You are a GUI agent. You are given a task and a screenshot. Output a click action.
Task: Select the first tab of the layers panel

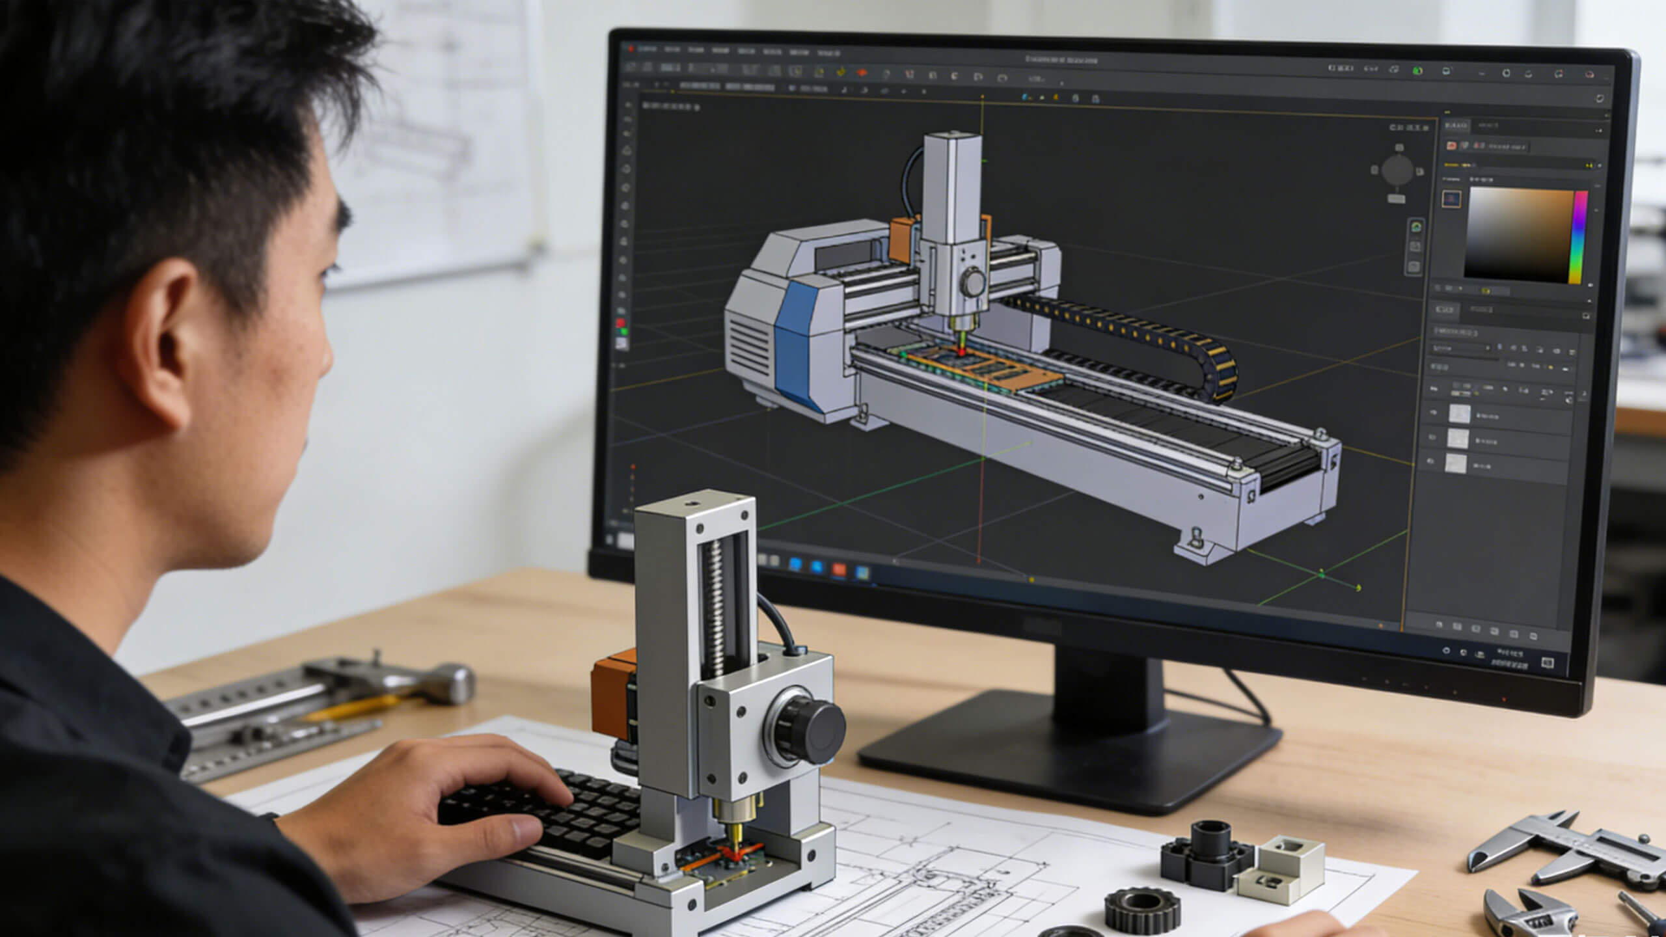point(1445,310)
